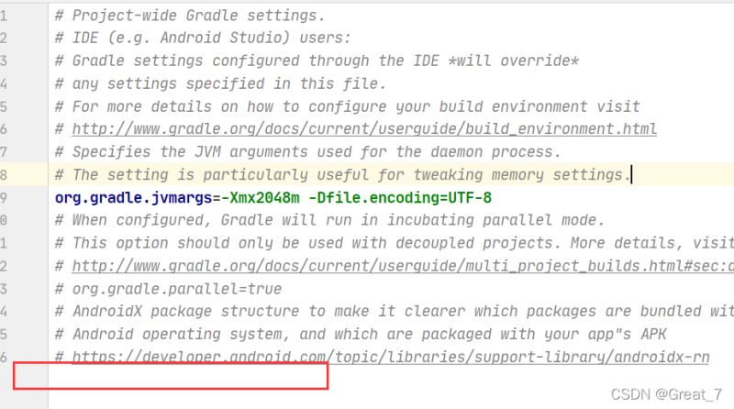This screenshot has height=409, width=734.
Task: Click the 'For more details on how to configure' line
Action: [347, 106]
